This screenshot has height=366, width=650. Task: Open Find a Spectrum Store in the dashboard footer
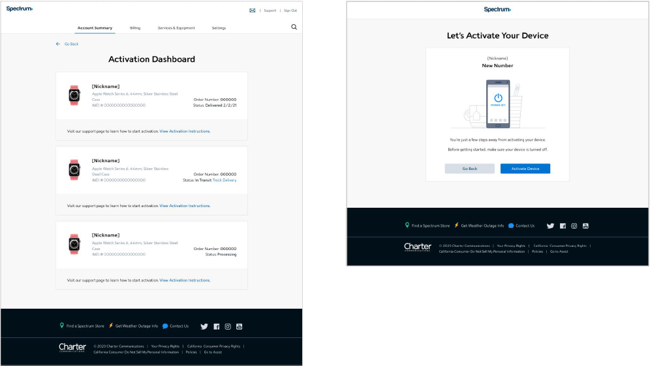point(85,326)
